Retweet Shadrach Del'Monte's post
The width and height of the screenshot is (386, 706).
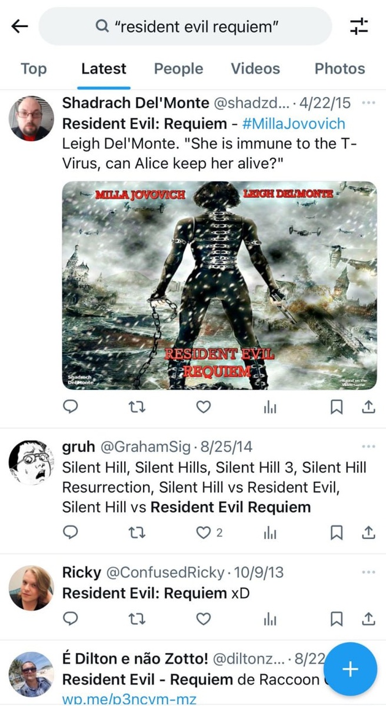(137, 407)
